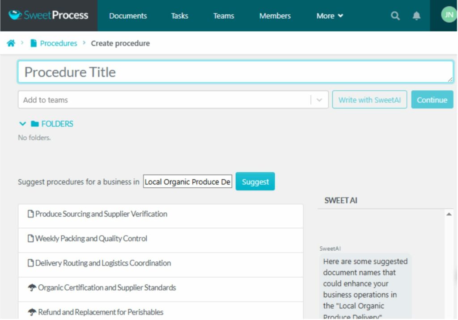Expand the More menu
458x320 pixels.
(x=330, y=16)
